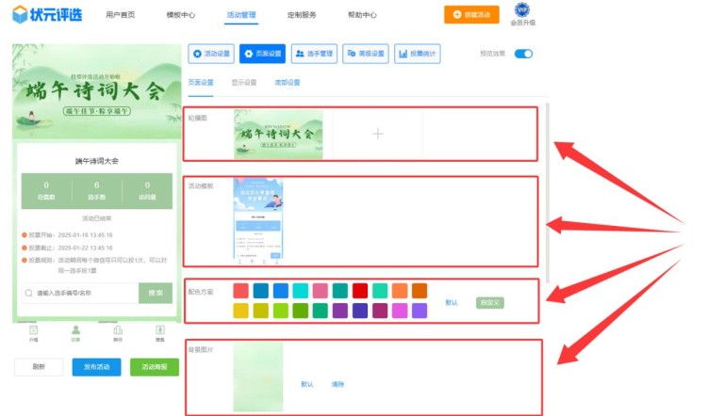
Task: Pick the red swatch in 配色方案
Action: coord(359,291)
